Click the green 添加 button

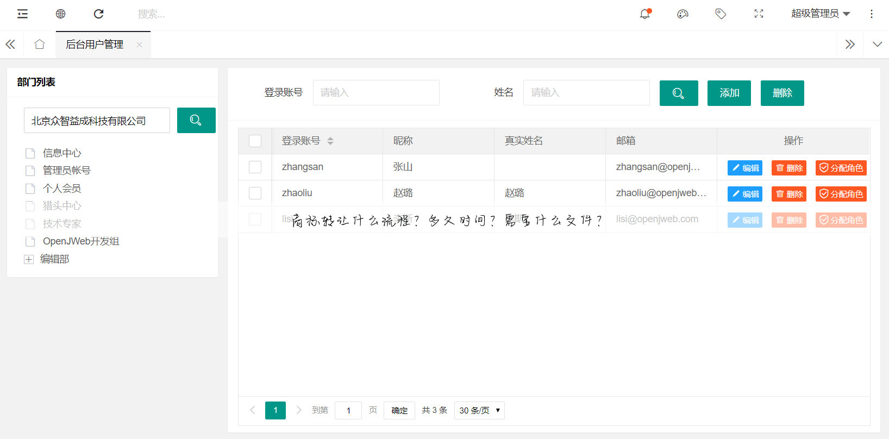[729, 93]
